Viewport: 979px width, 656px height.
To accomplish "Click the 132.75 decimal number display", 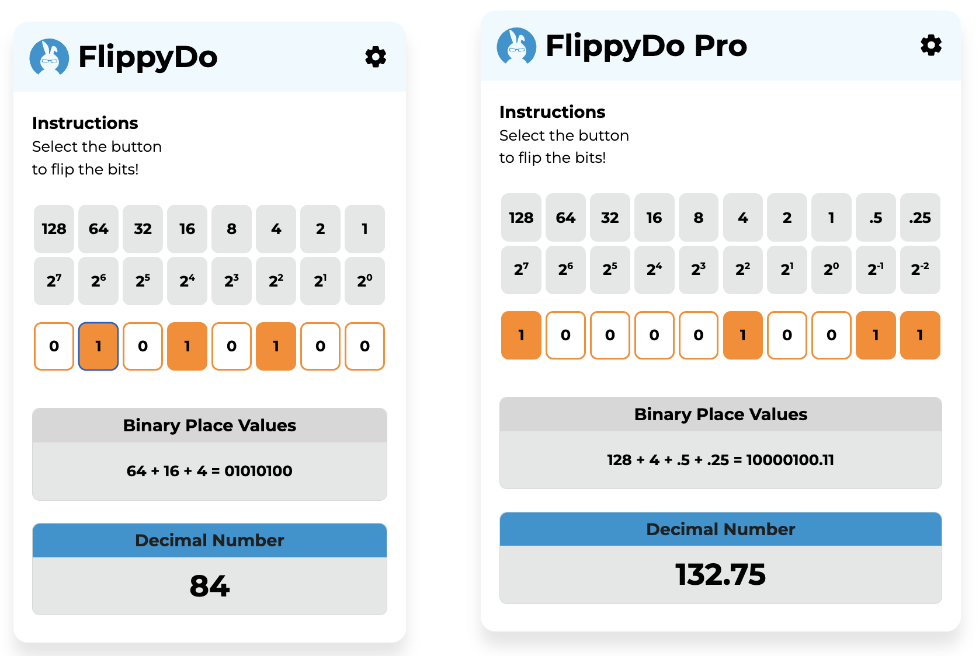I will click(x=720, y=574).
